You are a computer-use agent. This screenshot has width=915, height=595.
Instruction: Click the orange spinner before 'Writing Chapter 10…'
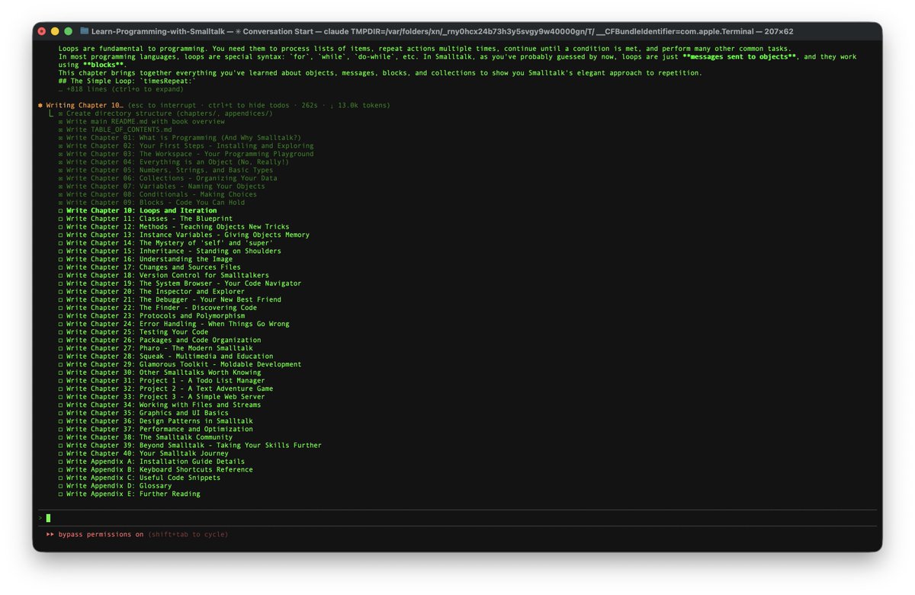point(40,105)
